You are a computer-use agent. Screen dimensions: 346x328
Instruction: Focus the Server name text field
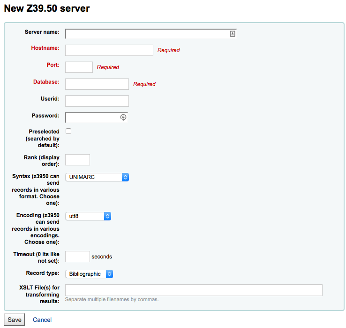146,34
